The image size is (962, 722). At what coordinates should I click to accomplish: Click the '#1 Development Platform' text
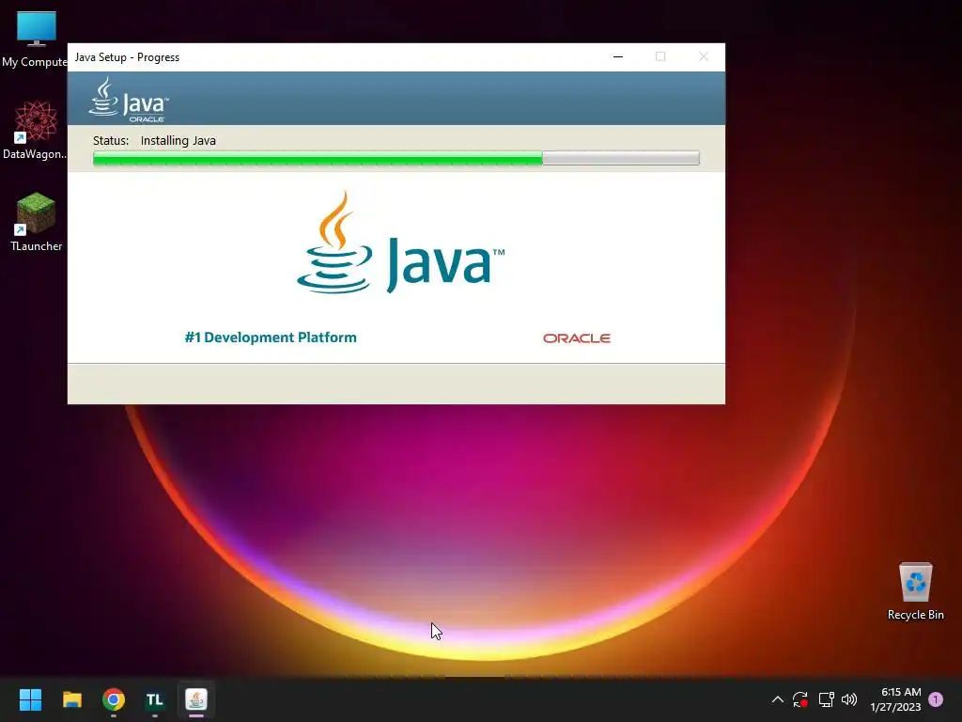(x=271, y=337)
